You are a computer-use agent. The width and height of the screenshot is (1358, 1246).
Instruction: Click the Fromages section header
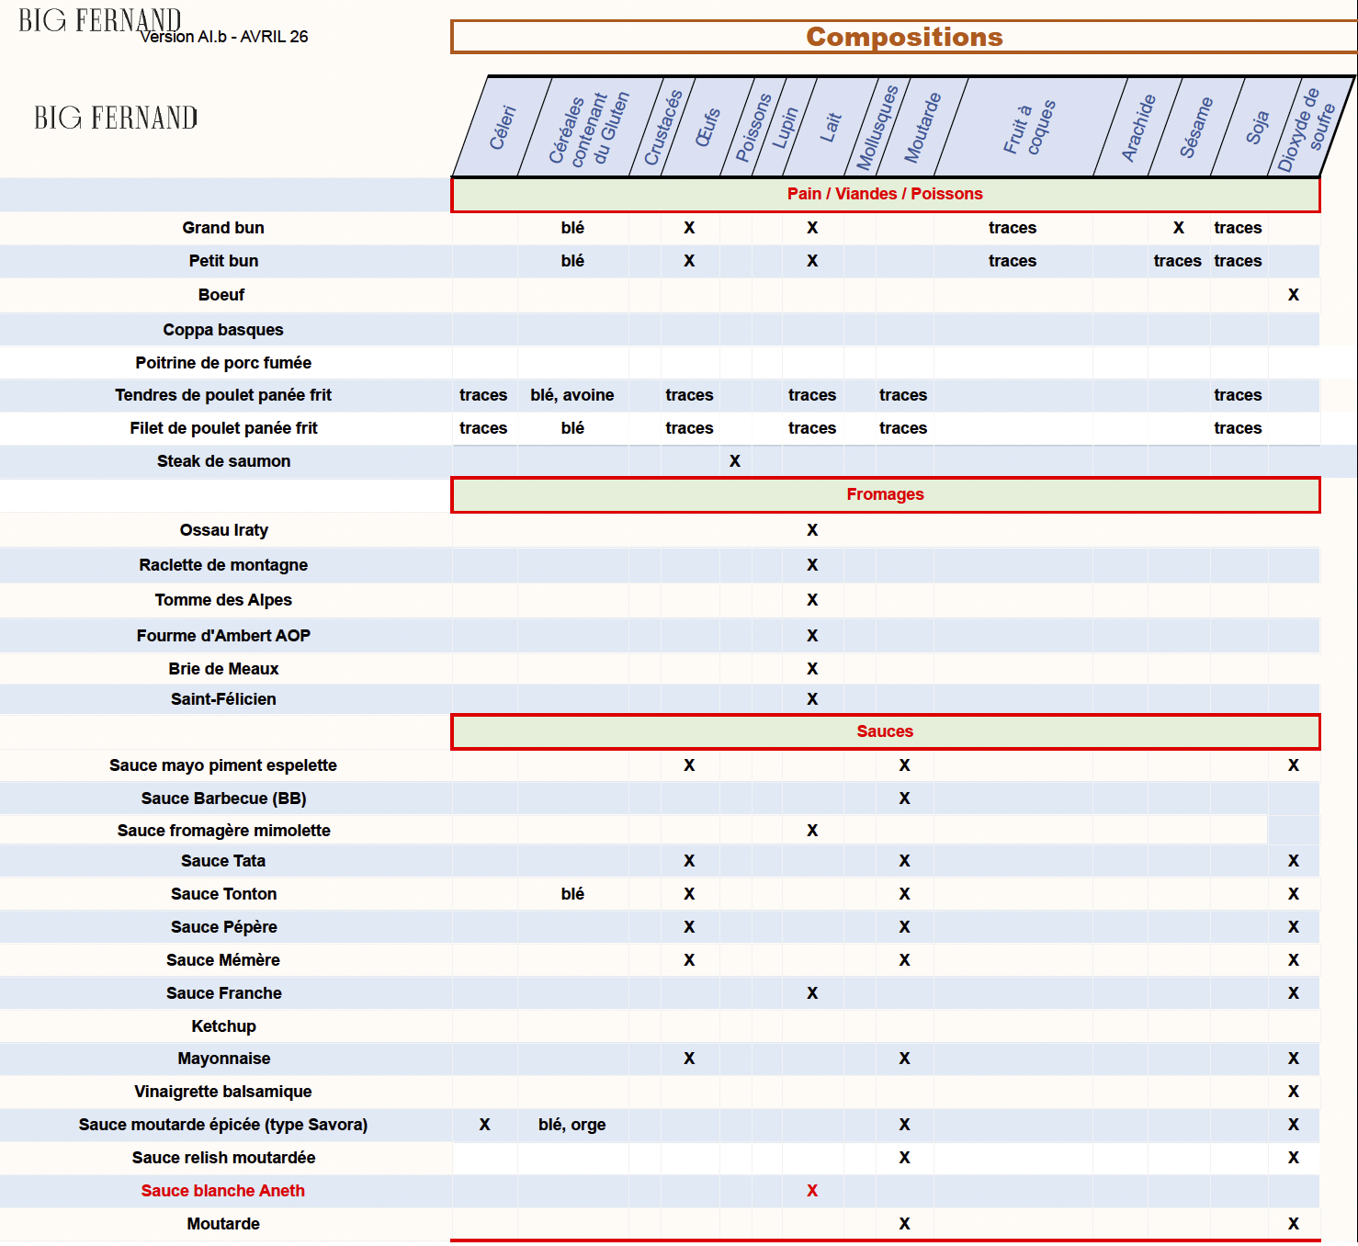(x=885, y=494)
